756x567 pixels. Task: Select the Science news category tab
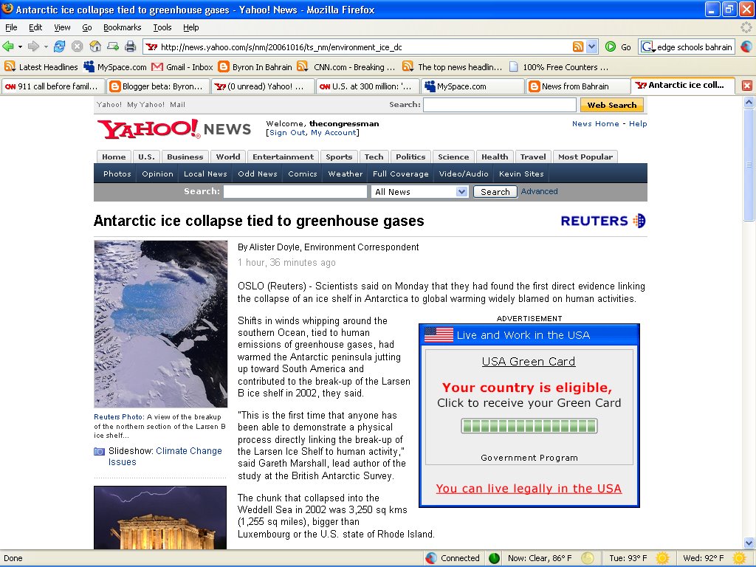pos(453,157)
